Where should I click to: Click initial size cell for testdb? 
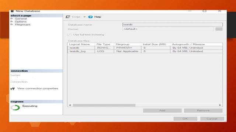pos(156,48)
